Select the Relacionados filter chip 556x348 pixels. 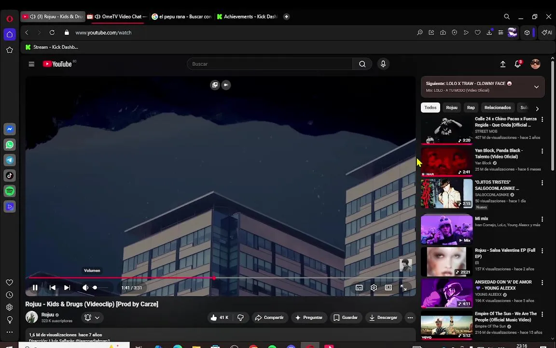tap(498, 108)
